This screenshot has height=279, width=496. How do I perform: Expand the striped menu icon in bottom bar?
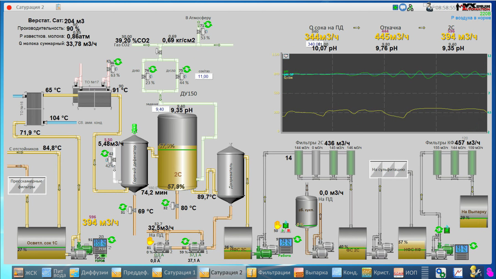click(x=425, y=272)
